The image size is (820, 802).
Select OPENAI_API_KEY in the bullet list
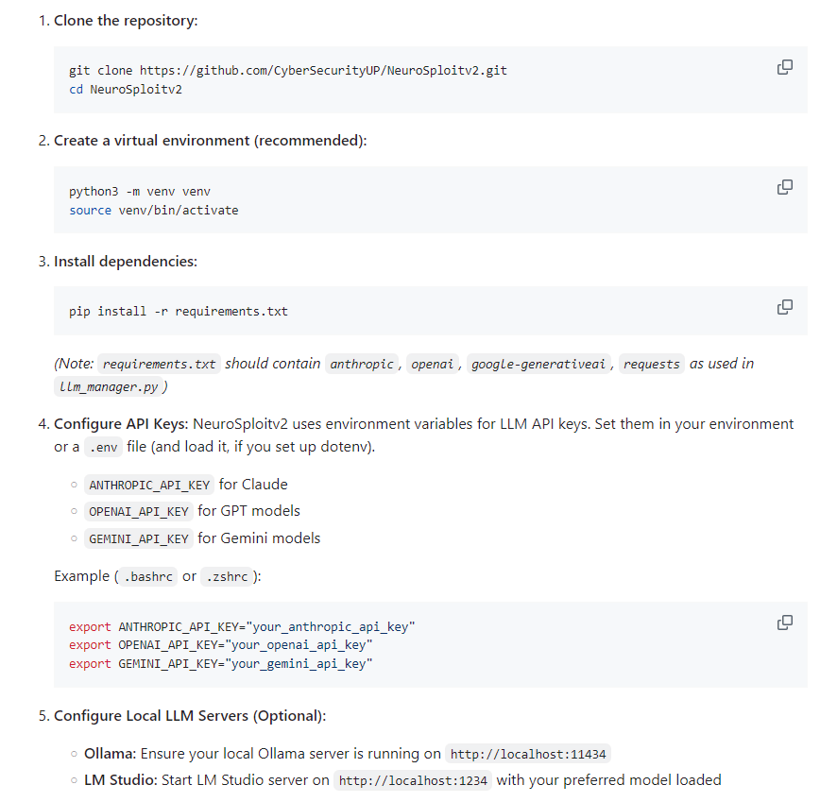point(138,512)
